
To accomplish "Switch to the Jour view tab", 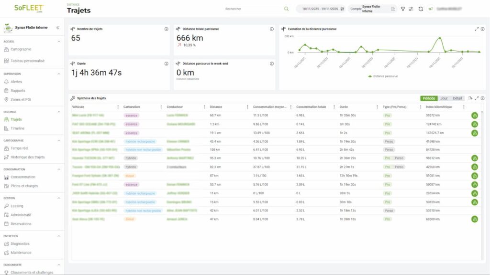I will (x=444, y=98).
